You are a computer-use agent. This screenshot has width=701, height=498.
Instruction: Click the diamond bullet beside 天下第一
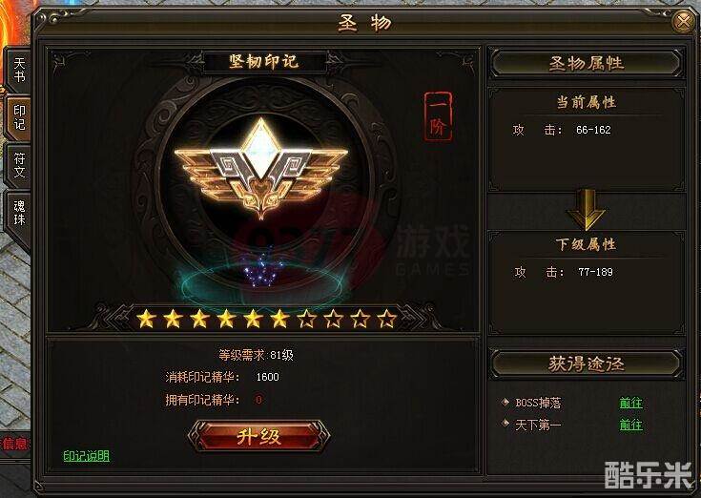coord(505,423)
